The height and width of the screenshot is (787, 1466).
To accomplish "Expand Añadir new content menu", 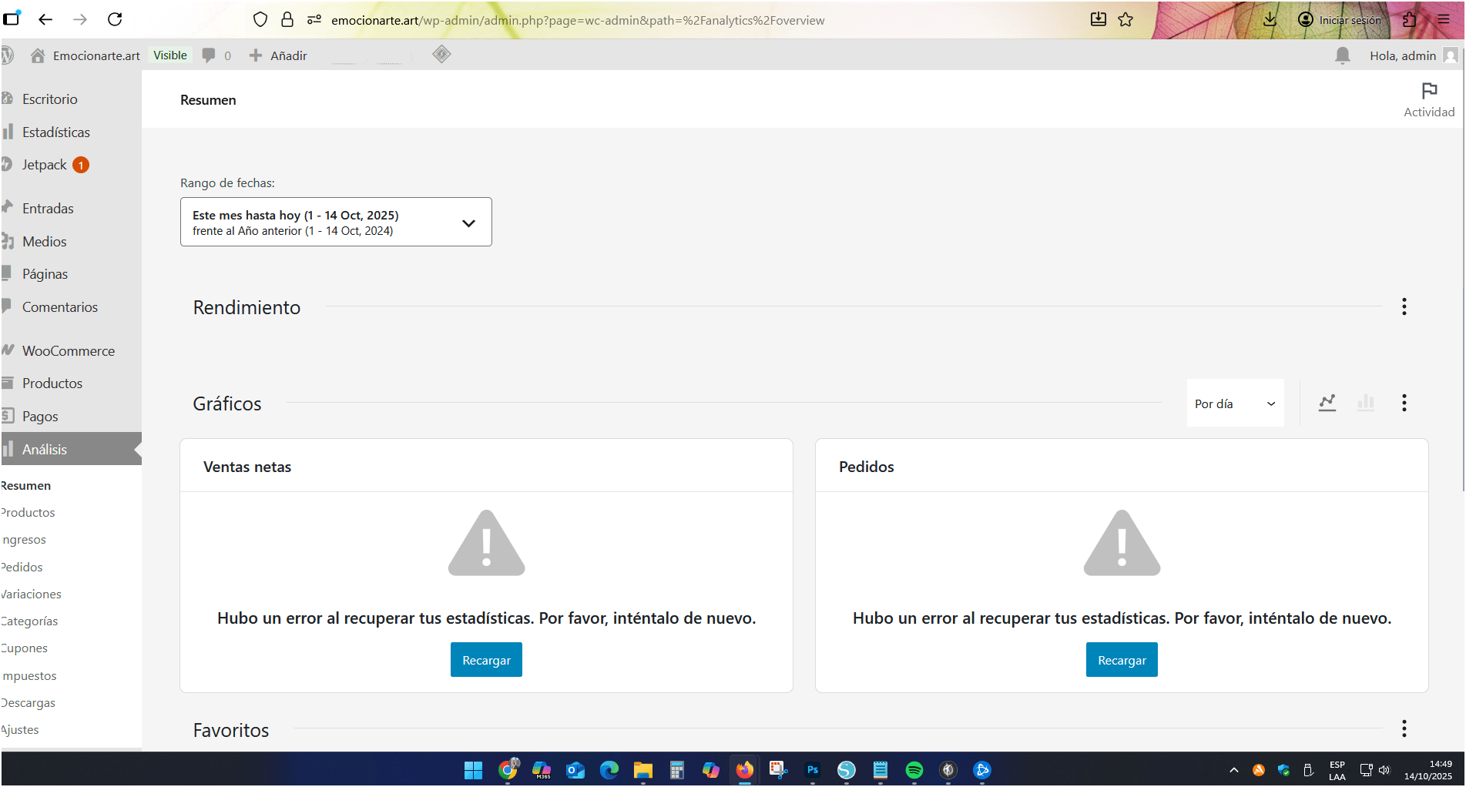I will coord(278,55).
